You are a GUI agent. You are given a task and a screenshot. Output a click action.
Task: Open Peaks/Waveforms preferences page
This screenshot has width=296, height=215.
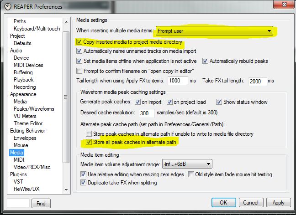pyautogui.click(x=34, y=109)
